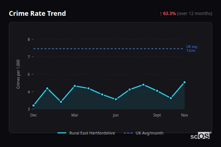Screen dimensions: 221x147
Task: Click the 'UK avg 7.6/m' label
Action: [x=192, y=49]
